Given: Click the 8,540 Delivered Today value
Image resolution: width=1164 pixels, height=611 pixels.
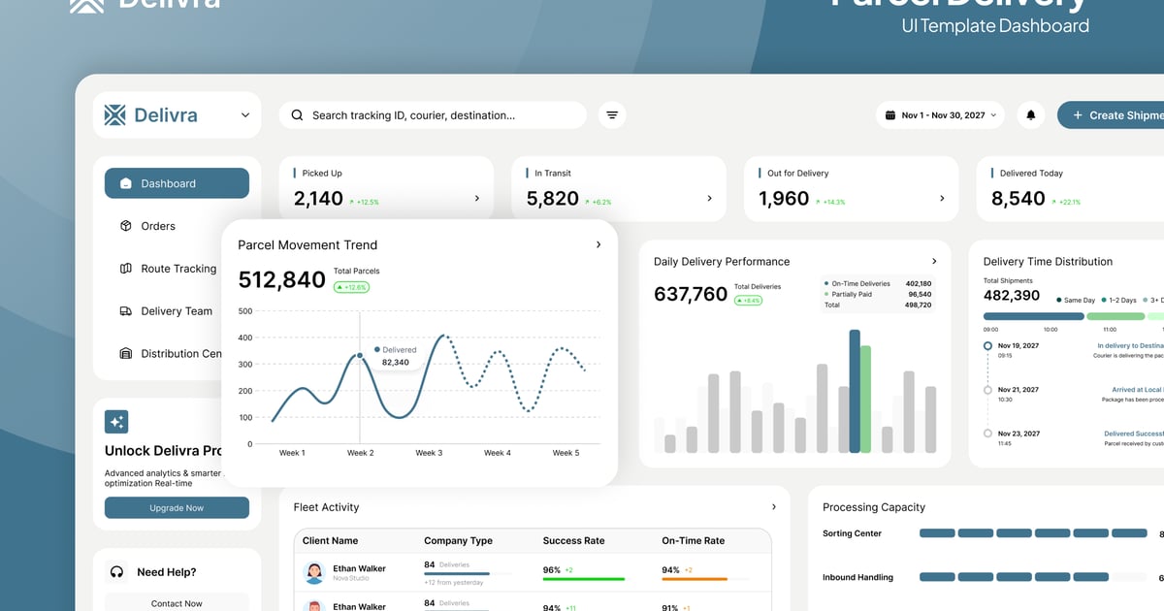Looking at the screenshot, I should pyautogui.click(x=1018, y=198).
